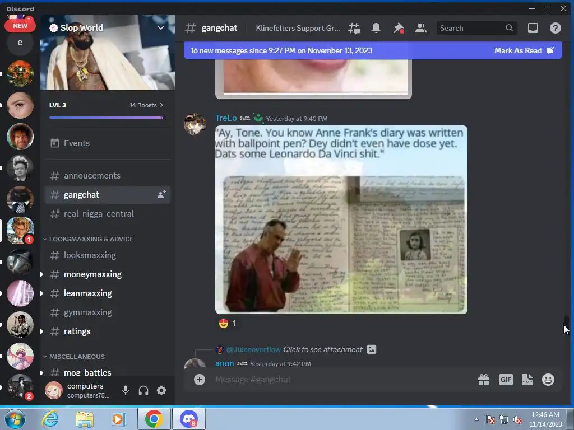Open the gift Nitro icon
574x430 pixels.
tap(484, 380)
